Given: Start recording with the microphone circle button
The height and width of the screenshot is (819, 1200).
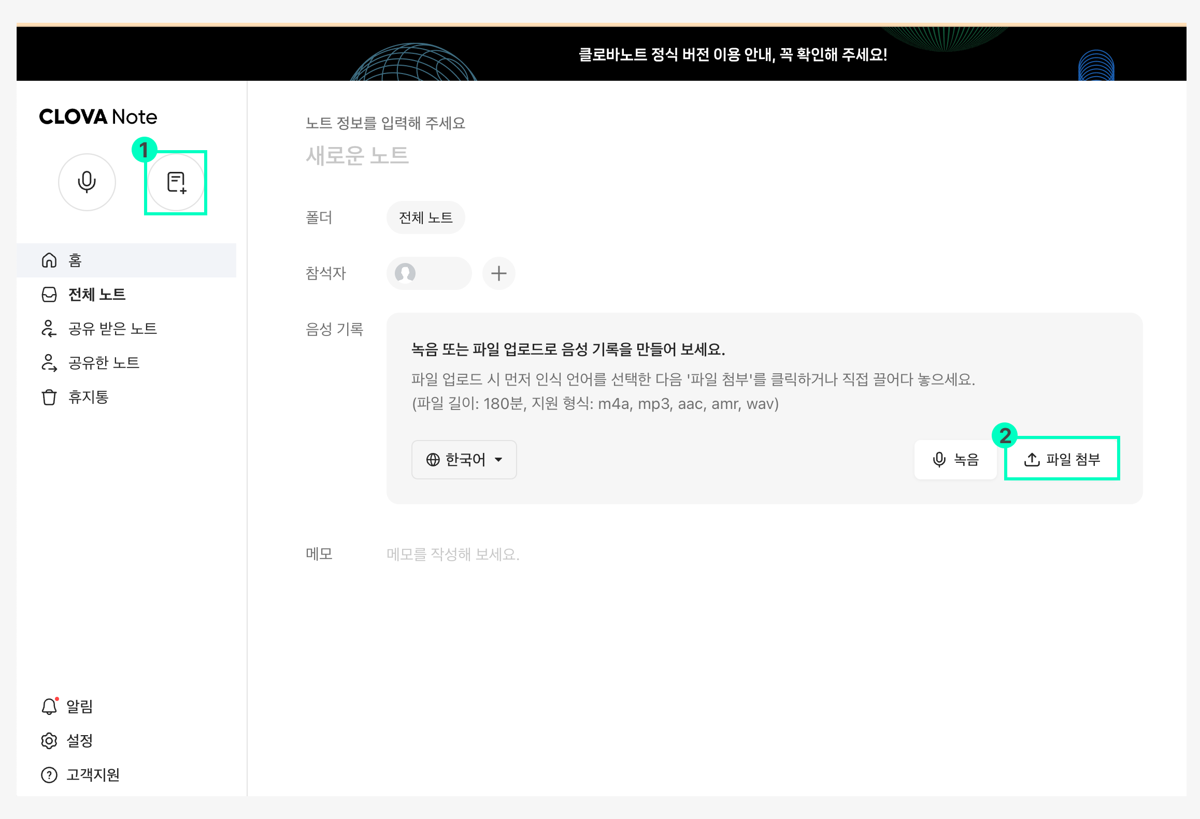Looking at the screenshot, I should pyautogui.click(x=87, y=182).
